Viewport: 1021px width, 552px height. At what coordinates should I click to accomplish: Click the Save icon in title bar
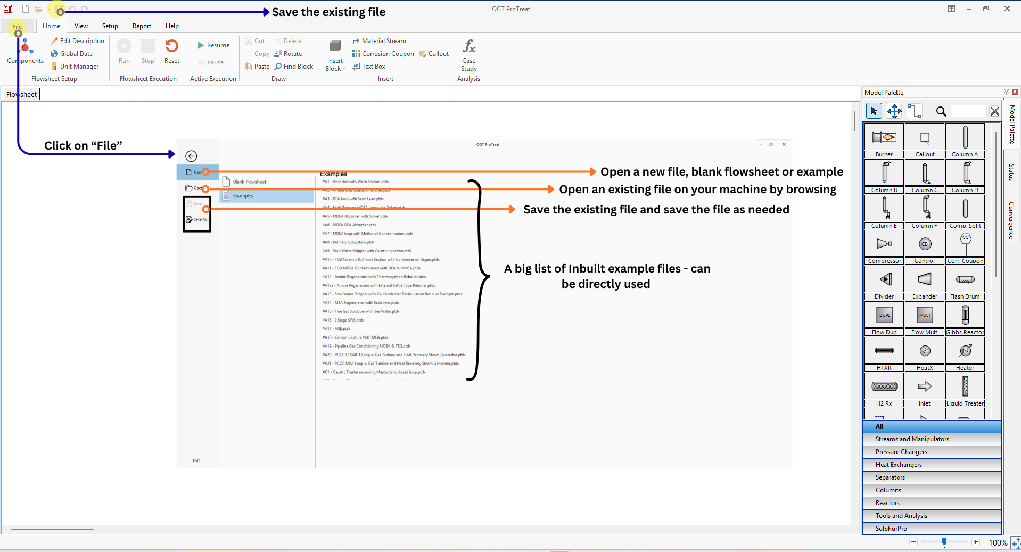(59, 9)
